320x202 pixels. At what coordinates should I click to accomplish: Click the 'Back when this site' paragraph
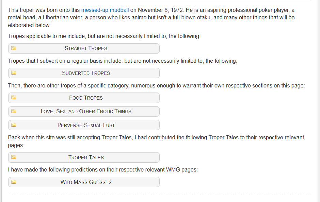click(156, 141)
